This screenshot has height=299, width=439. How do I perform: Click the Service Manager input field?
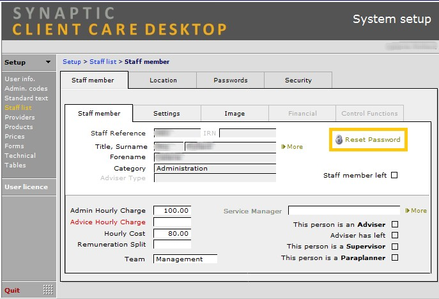(x=344, y=210)
